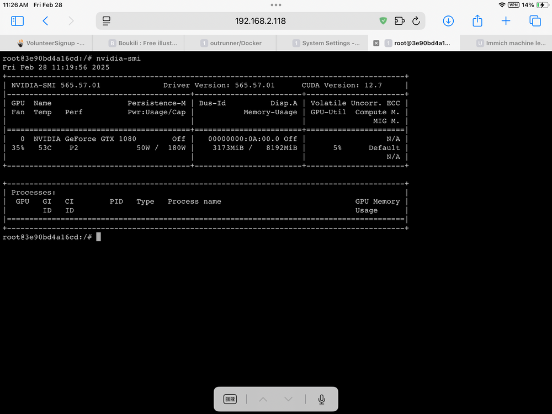Tap the battery indicator
This screenshot has height=414, width=552.
tap(542, 5)
